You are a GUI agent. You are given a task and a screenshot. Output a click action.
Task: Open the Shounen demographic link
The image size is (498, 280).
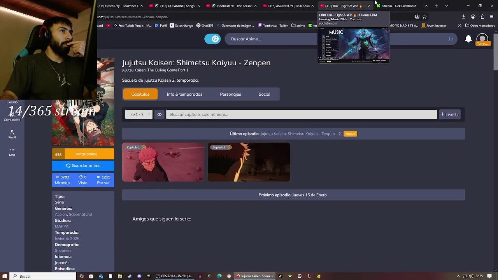click(x=63, y=250)
